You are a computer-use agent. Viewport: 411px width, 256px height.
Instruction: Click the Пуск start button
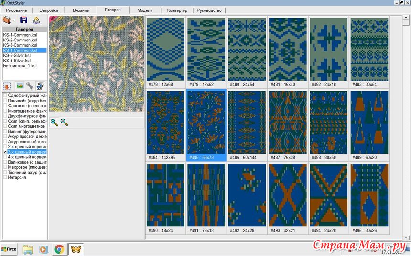(x=9, y=249)
